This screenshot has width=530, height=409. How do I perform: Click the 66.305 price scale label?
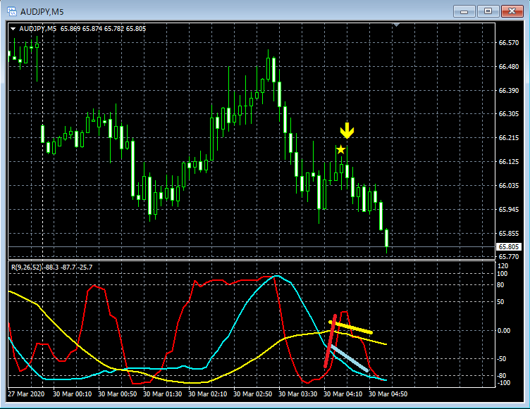pos(509,114)
